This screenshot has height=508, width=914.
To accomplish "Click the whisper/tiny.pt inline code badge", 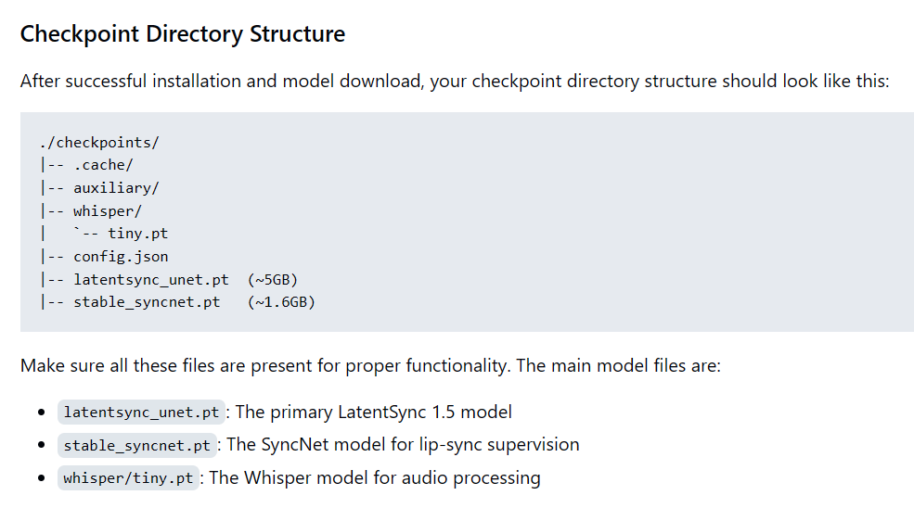I will tap(128, 477).
